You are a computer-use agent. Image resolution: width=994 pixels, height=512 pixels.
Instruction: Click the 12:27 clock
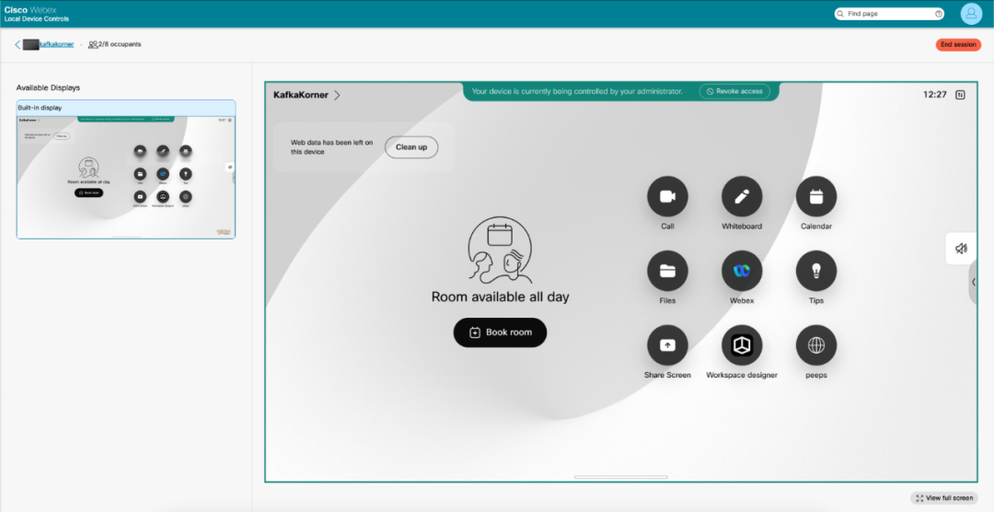(x=934, y=95)
